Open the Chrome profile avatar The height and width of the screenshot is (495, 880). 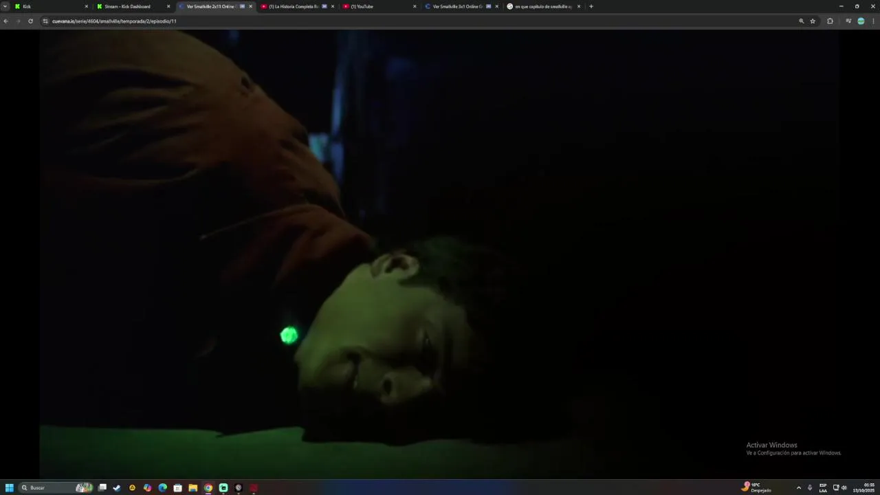[x=861, y=21]
